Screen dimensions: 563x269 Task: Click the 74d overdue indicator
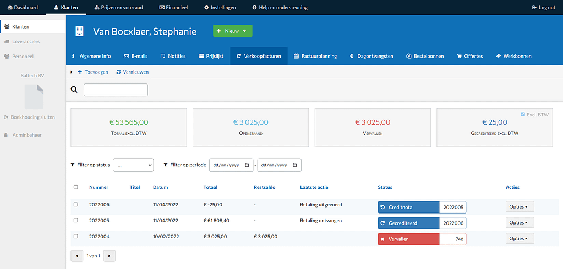(453, 239)
